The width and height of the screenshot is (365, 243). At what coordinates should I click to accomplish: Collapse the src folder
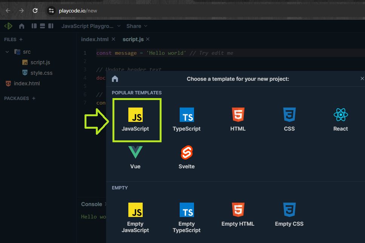pos(7,52)
